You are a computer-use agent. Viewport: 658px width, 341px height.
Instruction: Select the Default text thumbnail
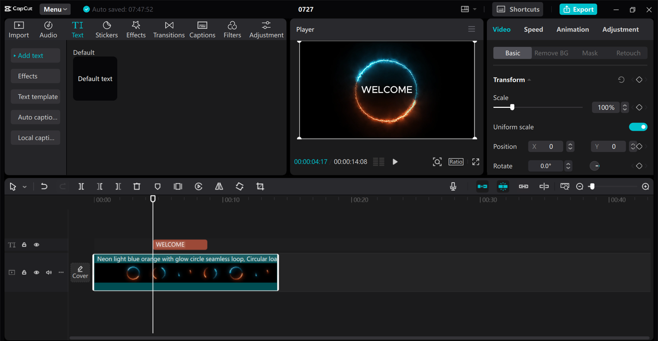tap(95, 79)
